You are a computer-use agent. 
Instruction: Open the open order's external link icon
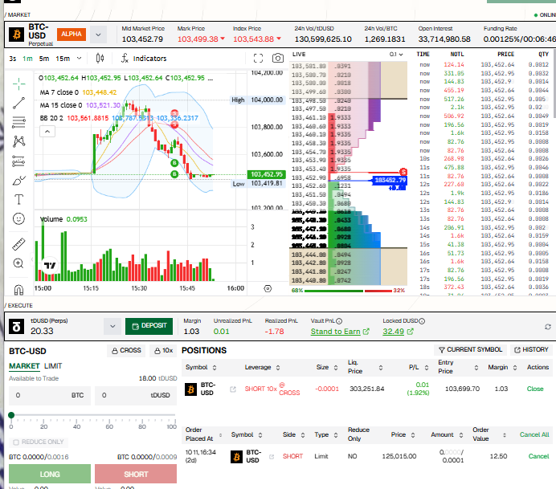click(272, 456)
